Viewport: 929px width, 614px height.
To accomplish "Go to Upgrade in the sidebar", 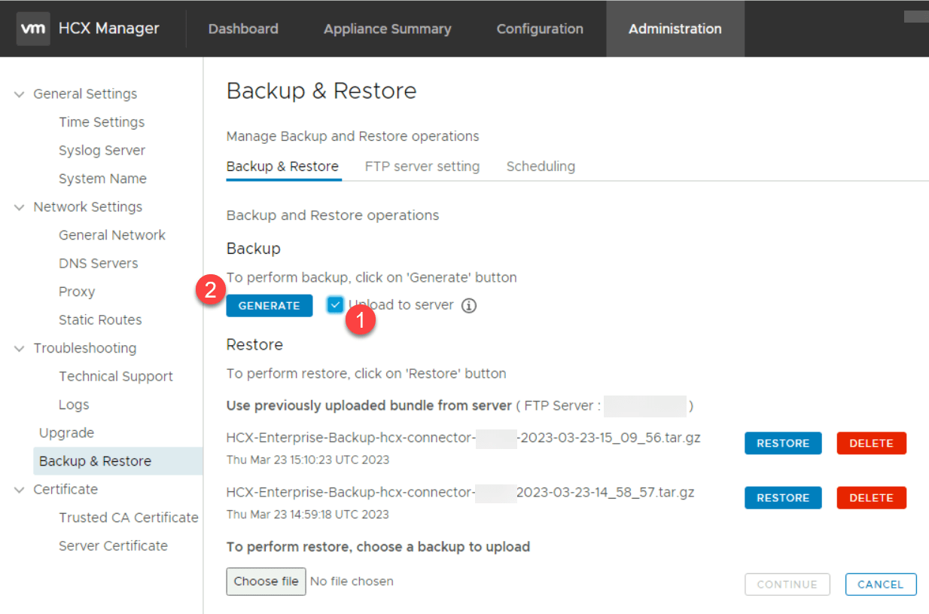I will click(66, 433).
